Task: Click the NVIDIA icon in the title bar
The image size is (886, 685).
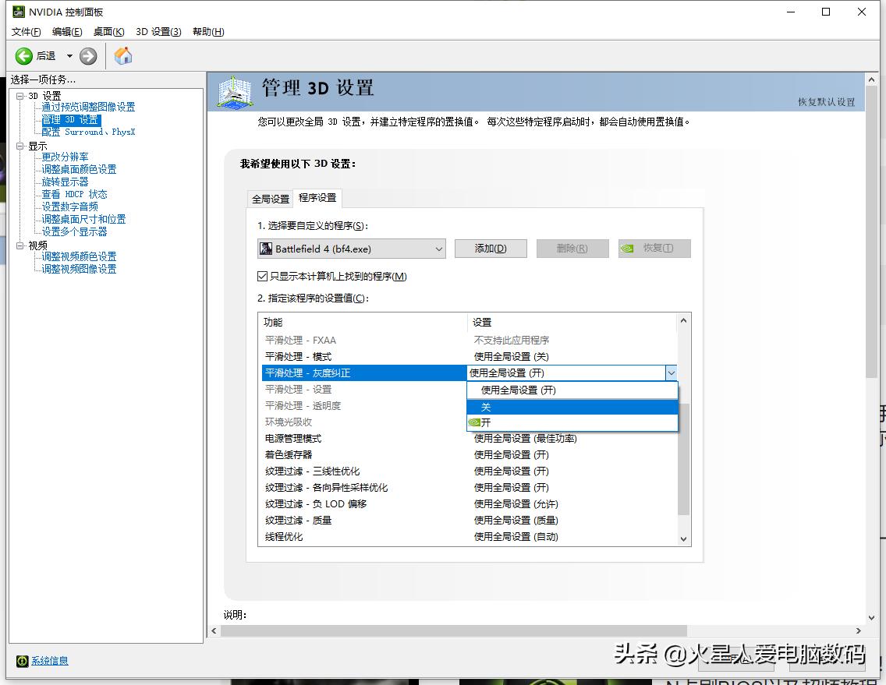Action: [x=17, y=12]
